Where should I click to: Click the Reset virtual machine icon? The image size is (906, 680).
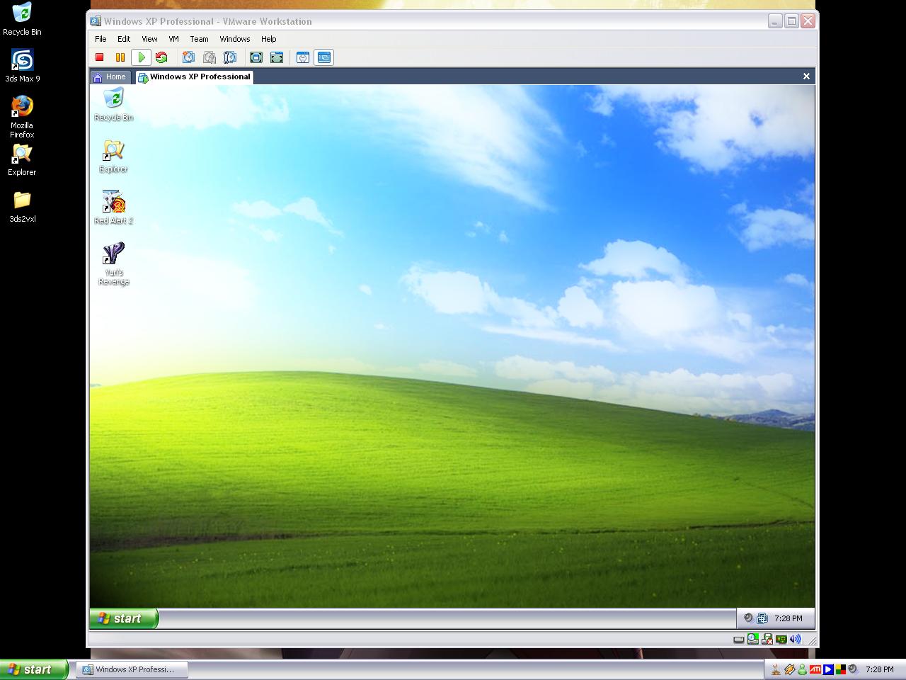coord(161,57)
